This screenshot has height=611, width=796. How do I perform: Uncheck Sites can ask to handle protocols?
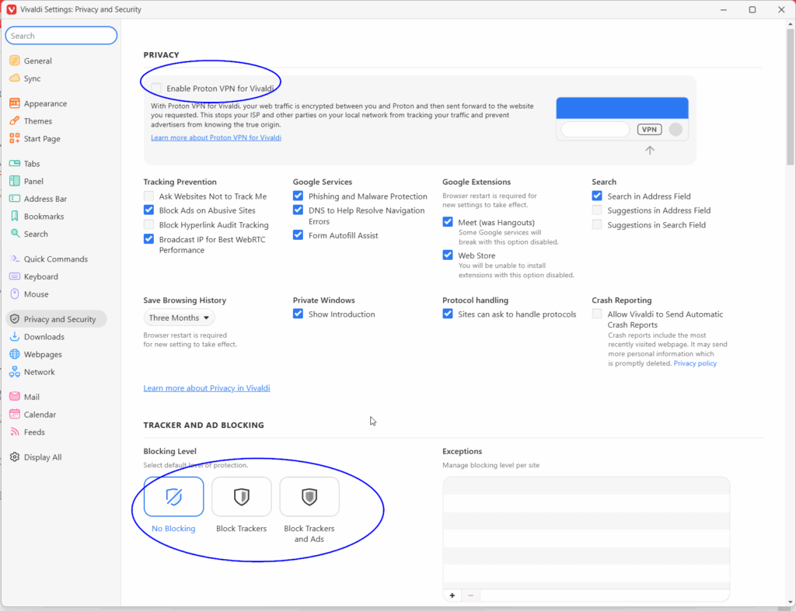pos(448,314)
